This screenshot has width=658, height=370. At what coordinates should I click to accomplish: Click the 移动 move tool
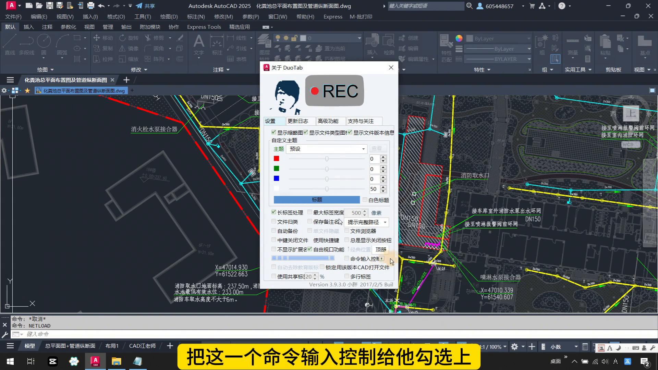point(103,38)
